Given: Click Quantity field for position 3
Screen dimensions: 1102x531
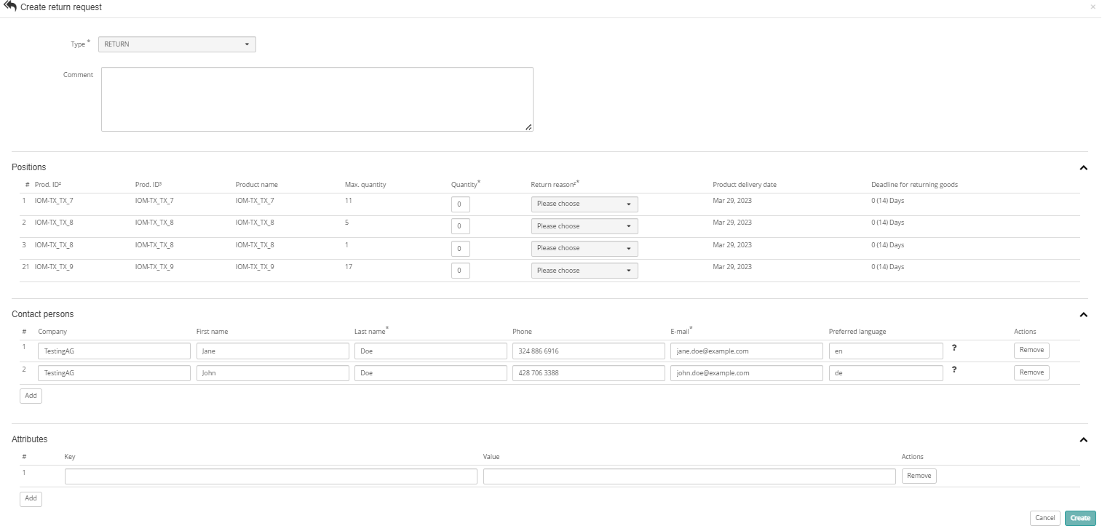Looking at the screenshot, I should tap(461, 249).
